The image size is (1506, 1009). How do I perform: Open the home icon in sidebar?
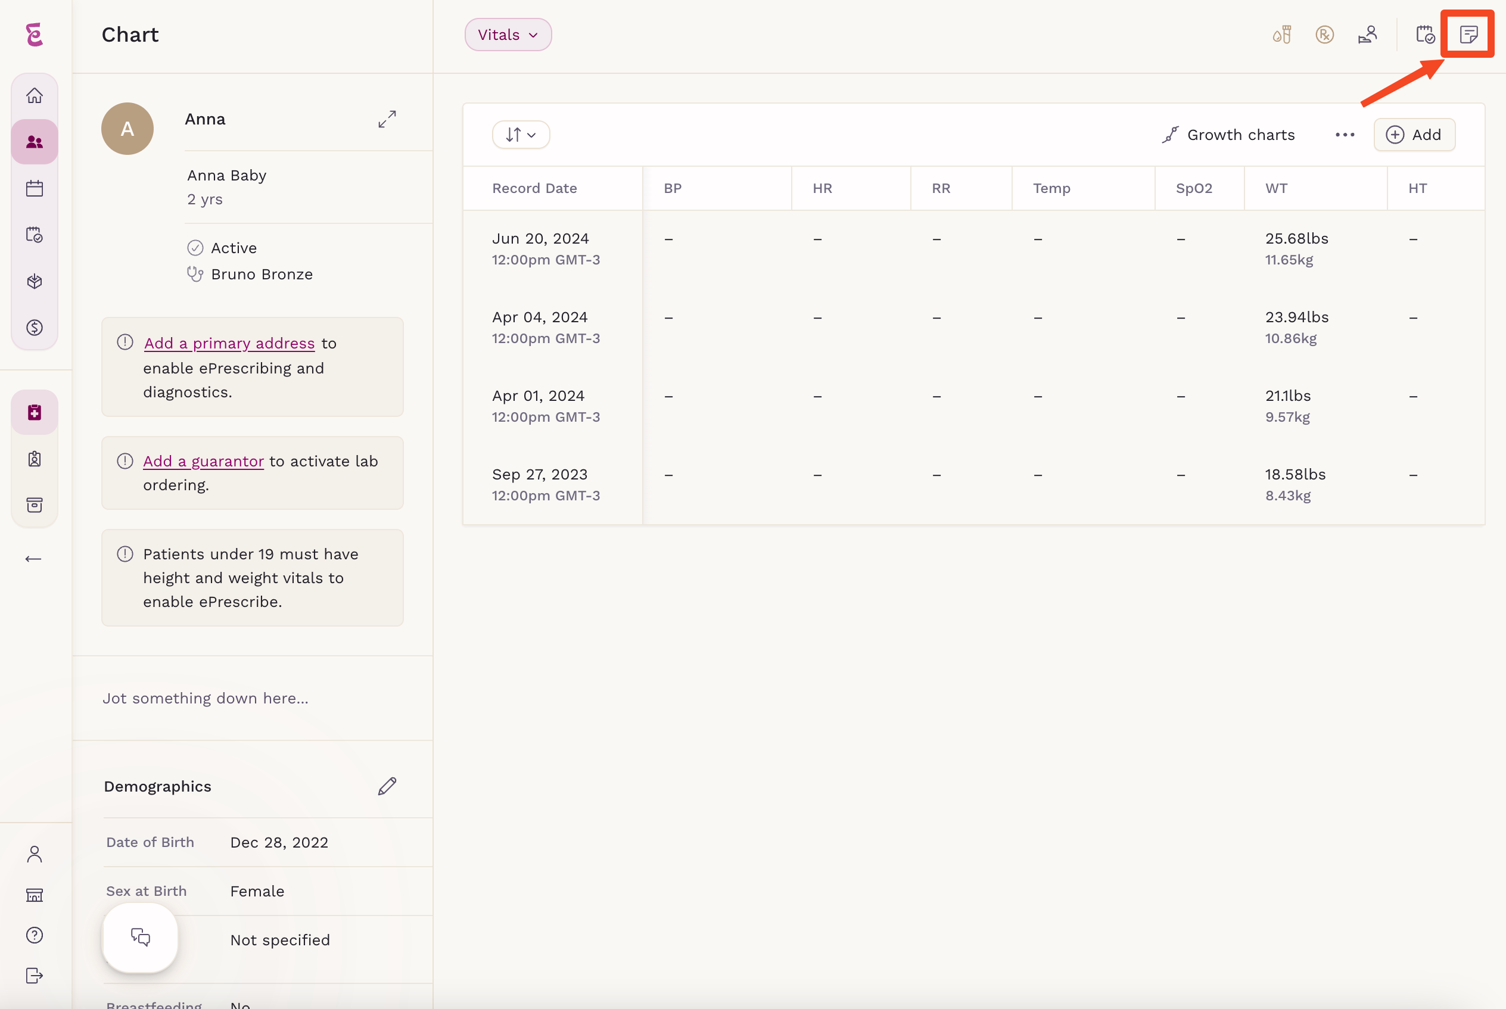tap(35, 96)
